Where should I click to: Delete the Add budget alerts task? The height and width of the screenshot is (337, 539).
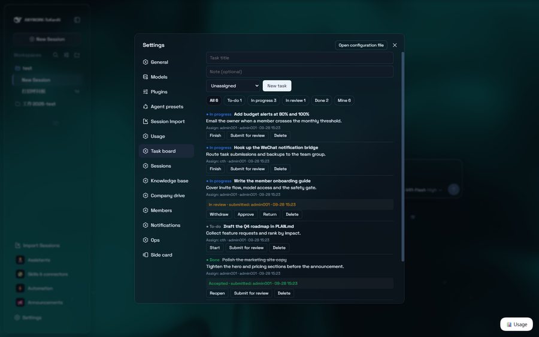(280, 136)
